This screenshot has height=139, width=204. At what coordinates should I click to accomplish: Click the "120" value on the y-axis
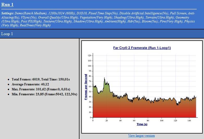pyautogui.click(x=90, y=55)
